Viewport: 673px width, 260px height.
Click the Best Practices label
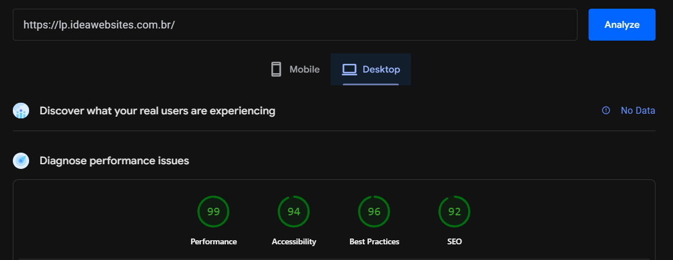374,241
